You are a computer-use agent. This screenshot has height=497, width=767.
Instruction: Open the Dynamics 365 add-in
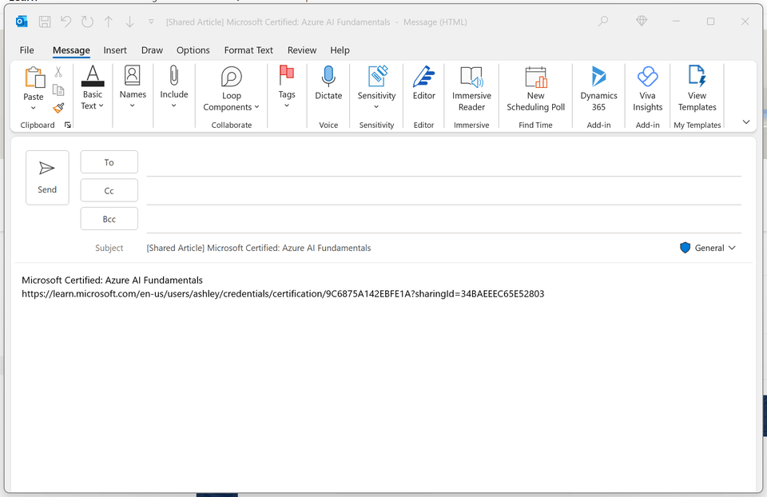tap(598, 89)
